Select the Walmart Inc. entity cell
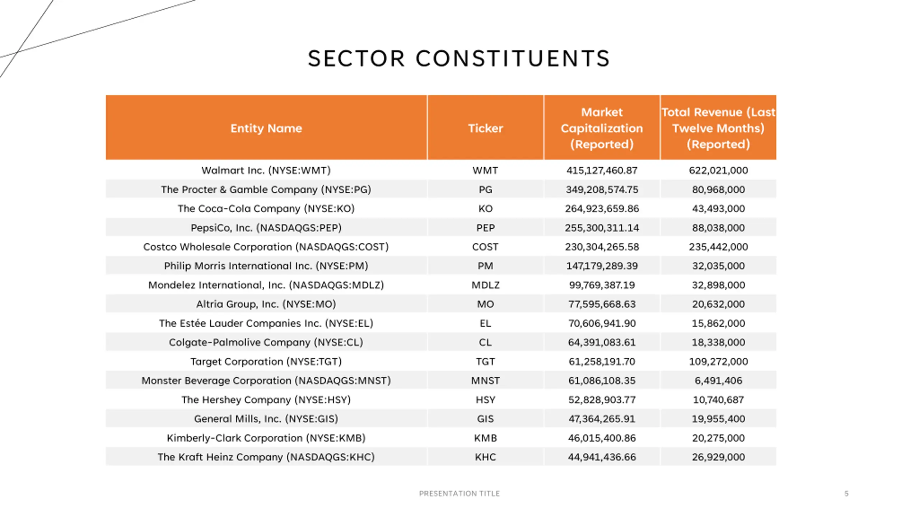This screenshot has height=517, width=919. coord(266,170)
